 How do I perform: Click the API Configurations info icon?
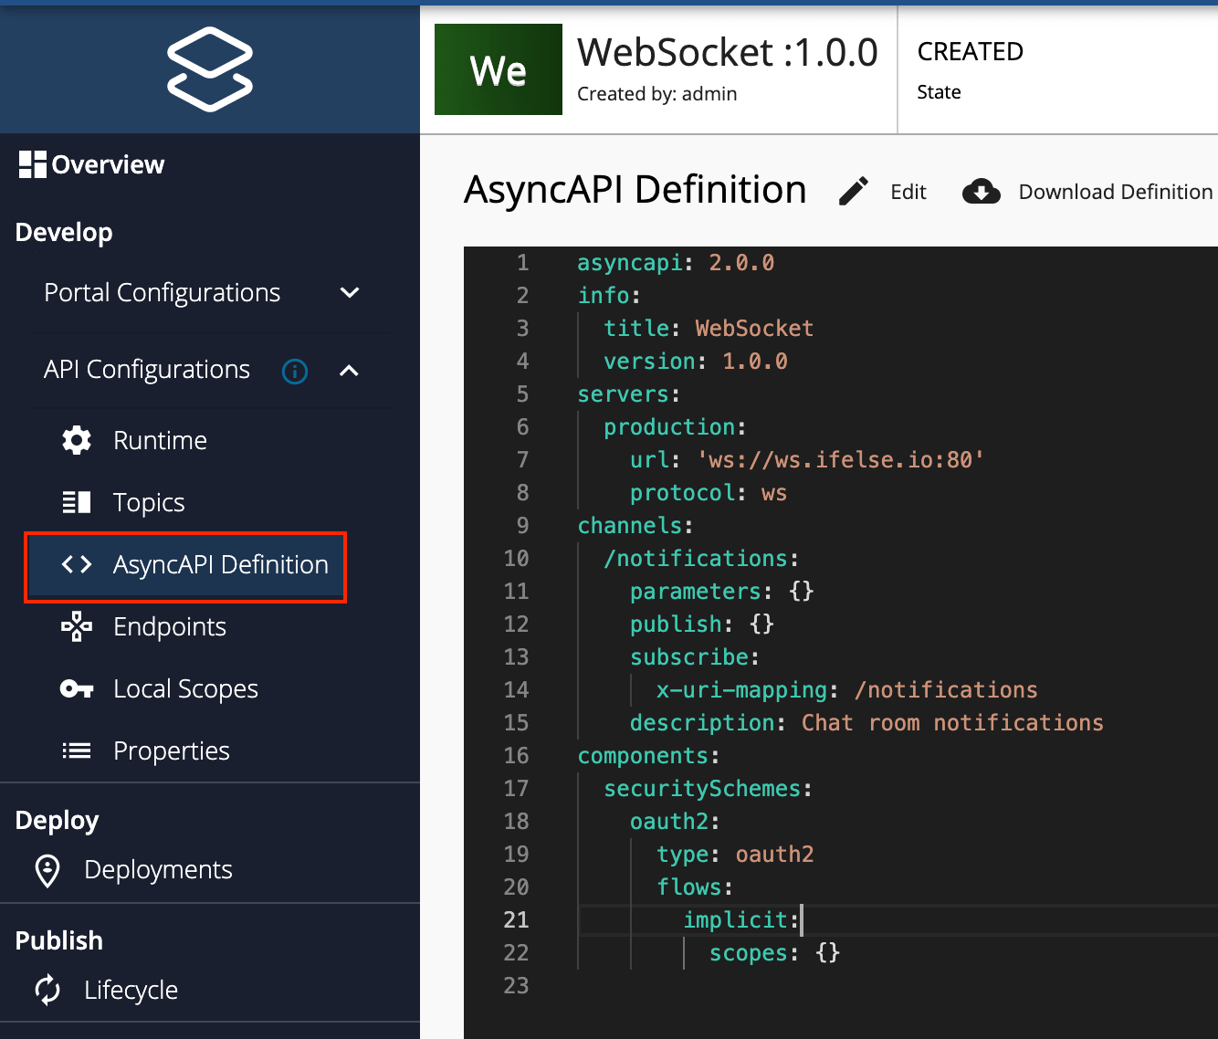coord(295,372)
